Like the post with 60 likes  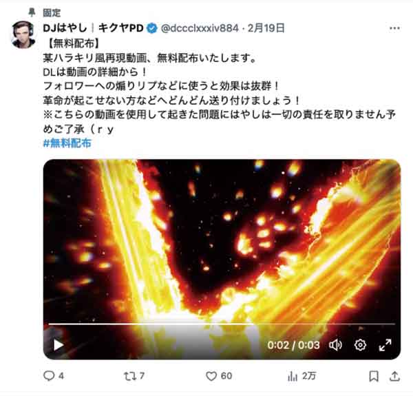219,376
